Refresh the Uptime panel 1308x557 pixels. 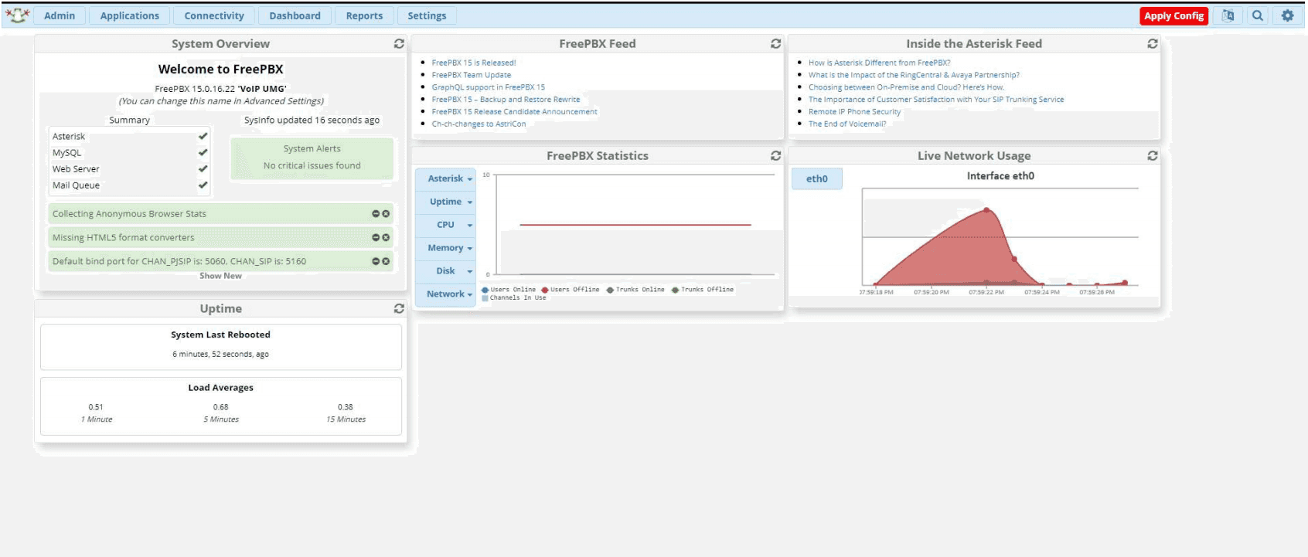tap(399, 309)
